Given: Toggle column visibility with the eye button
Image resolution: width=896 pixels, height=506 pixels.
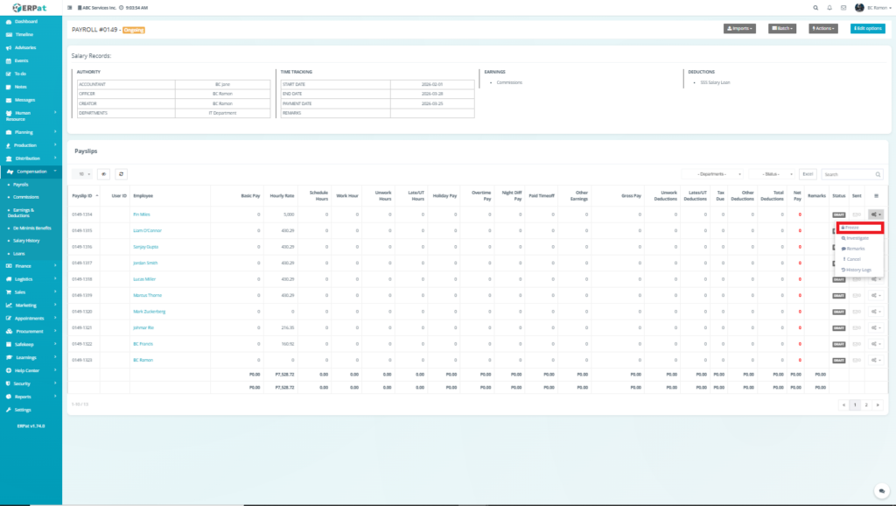Looking at the screenshot, I should (103, 174).
